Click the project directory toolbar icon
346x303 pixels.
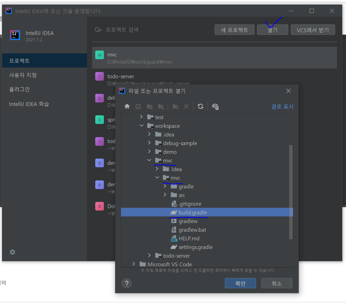[x=150, y=107]
